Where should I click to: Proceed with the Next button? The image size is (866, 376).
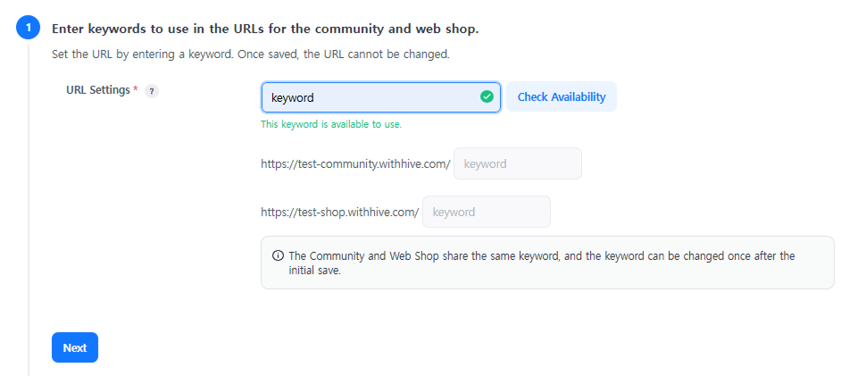click(75, 347)
